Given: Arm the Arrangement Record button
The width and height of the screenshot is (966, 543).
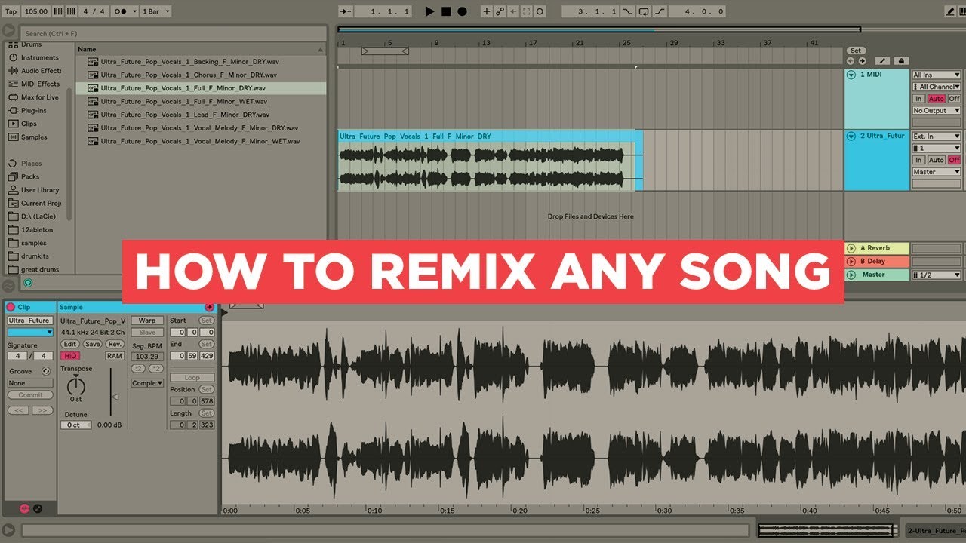Looking at the screenshot, I should click(x=462, y=11).
